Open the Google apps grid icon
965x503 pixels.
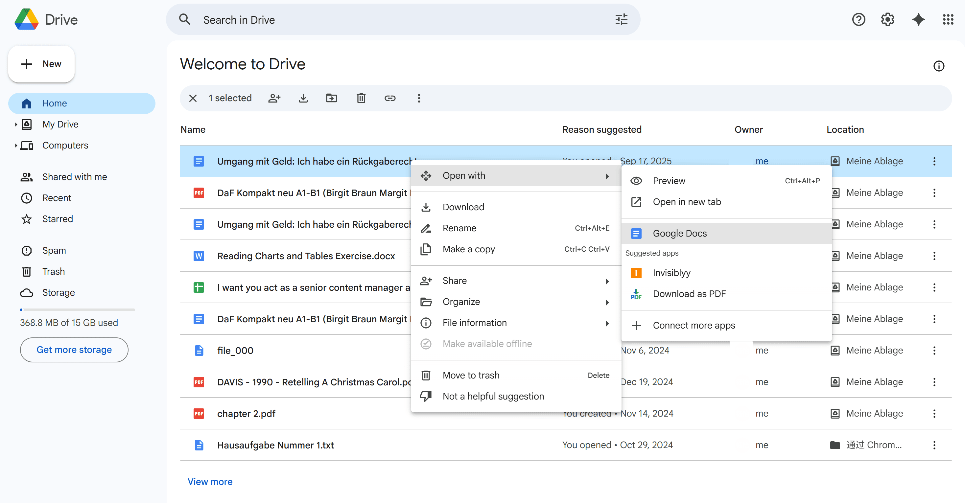[948, 19]
